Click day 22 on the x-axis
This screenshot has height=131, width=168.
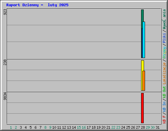[113, 127]
